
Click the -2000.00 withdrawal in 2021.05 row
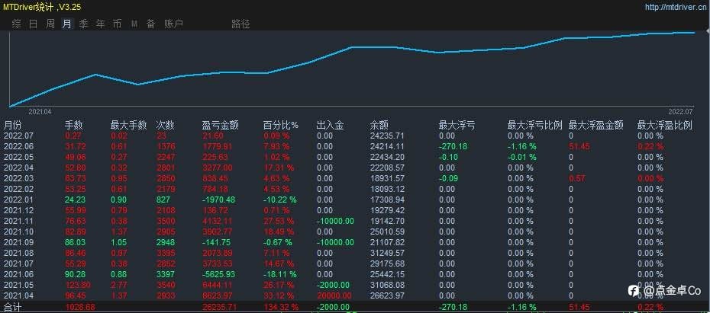tap(333, 285)
